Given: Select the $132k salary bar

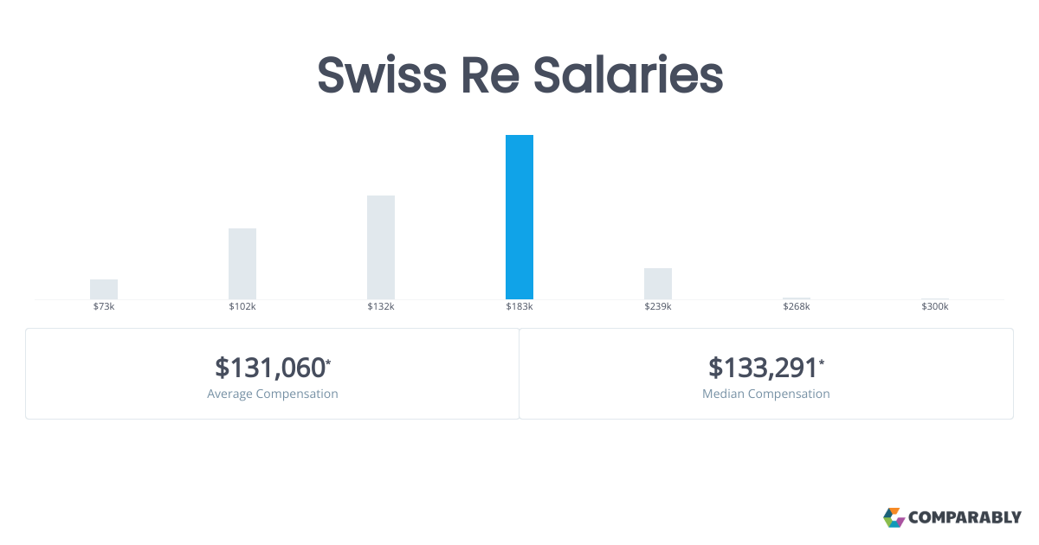Looking at the screenshot, I should [381, 247].
